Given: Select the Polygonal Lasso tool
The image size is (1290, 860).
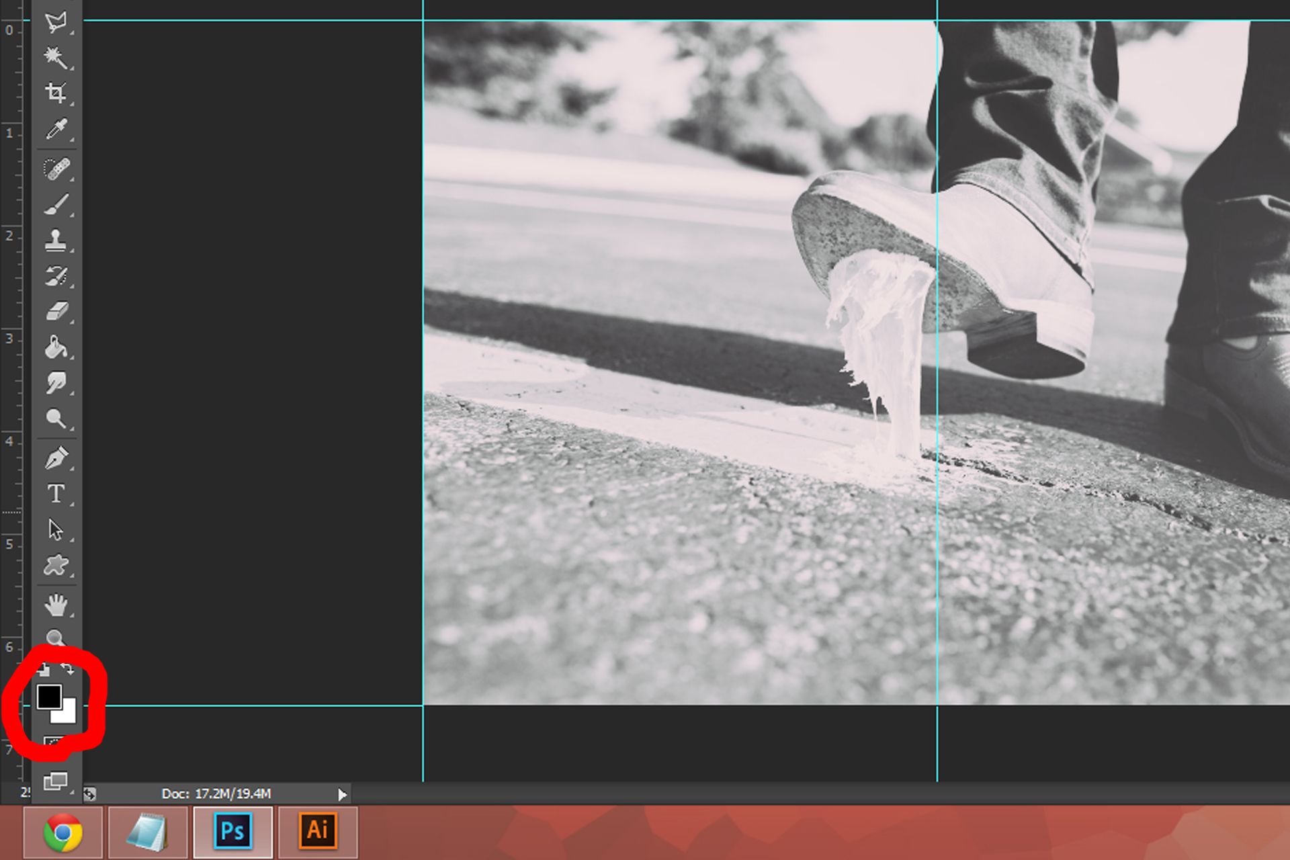Looking at the screenshot, I should point(56,21).
